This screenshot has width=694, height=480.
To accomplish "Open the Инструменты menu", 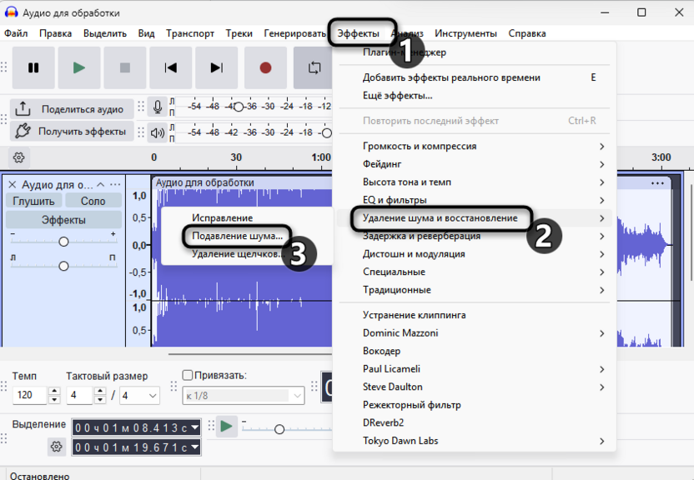I will (x=465, y=33).
